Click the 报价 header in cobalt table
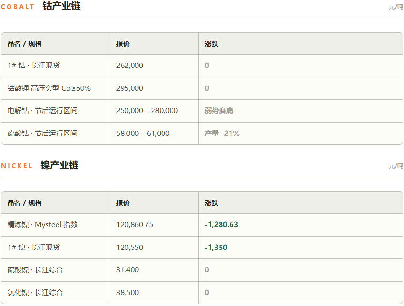The height and width of the screenshot is (306, 404). click(123, 44)
